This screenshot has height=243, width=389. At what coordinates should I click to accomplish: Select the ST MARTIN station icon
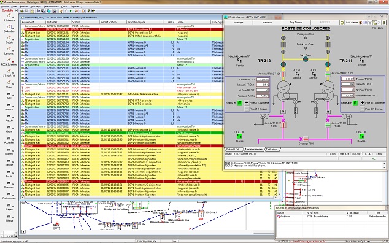(x=9, y=71)
